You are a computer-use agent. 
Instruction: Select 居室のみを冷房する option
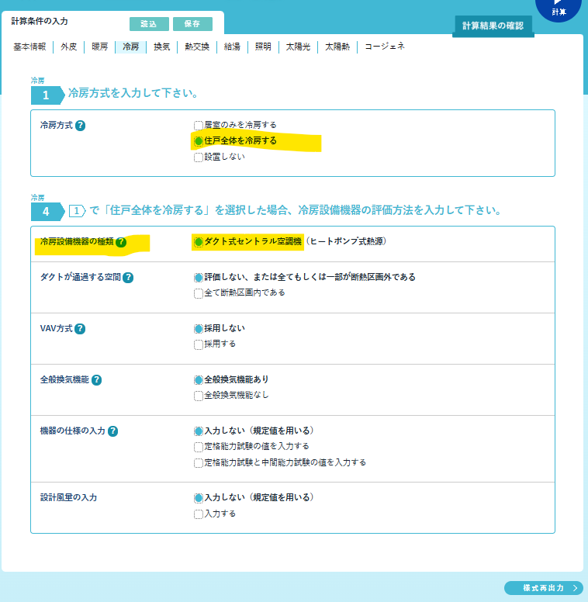pos(199,125)
